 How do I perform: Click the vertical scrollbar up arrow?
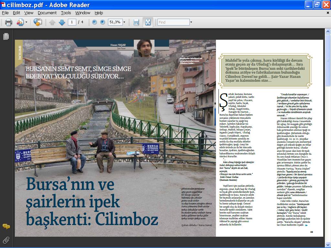(328, 32)
